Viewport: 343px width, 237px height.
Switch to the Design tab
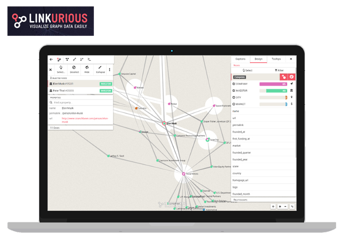tap(259, 59)
